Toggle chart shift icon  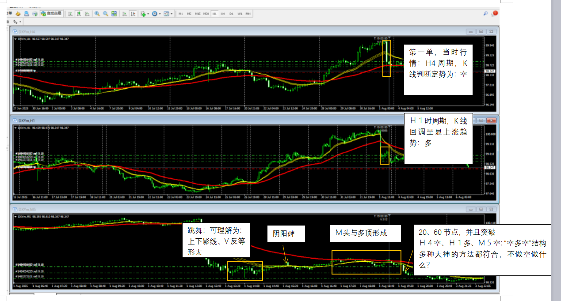pos(133,14)
